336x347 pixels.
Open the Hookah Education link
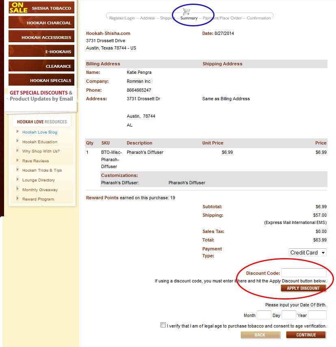tap(40, 142)
